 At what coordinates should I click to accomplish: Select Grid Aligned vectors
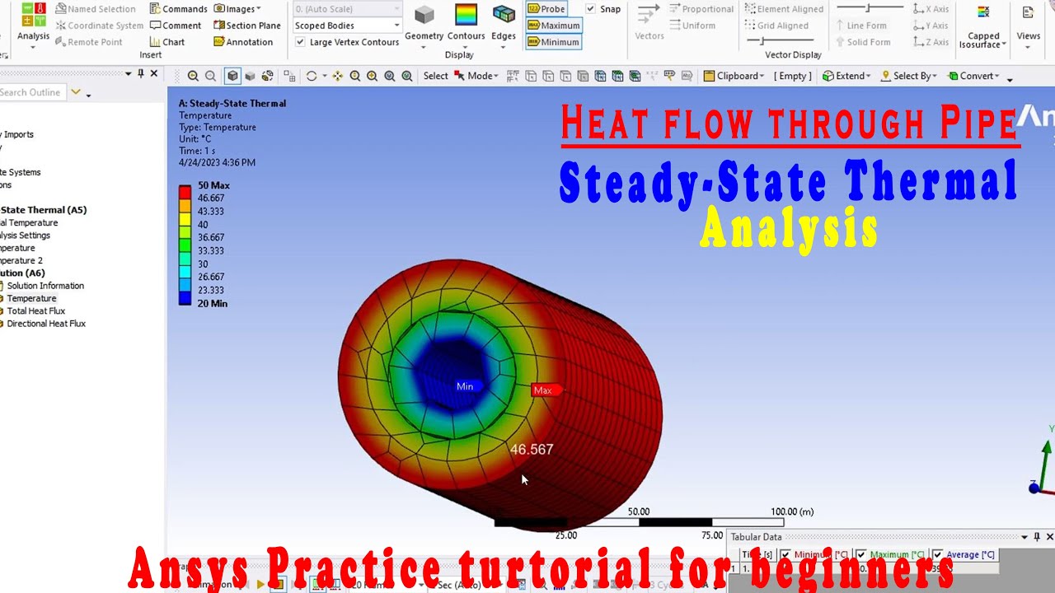[x=776, y=26]
